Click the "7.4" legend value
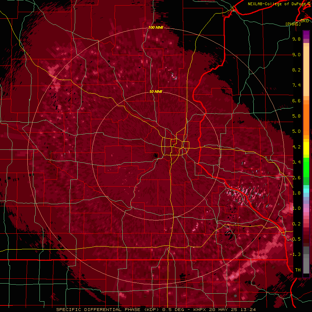This screenshot has height=312, width=312. (x=296, y=85)
